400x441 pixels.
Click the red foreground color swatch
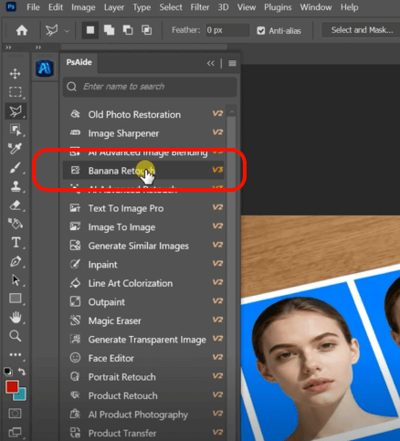[12, 386]
